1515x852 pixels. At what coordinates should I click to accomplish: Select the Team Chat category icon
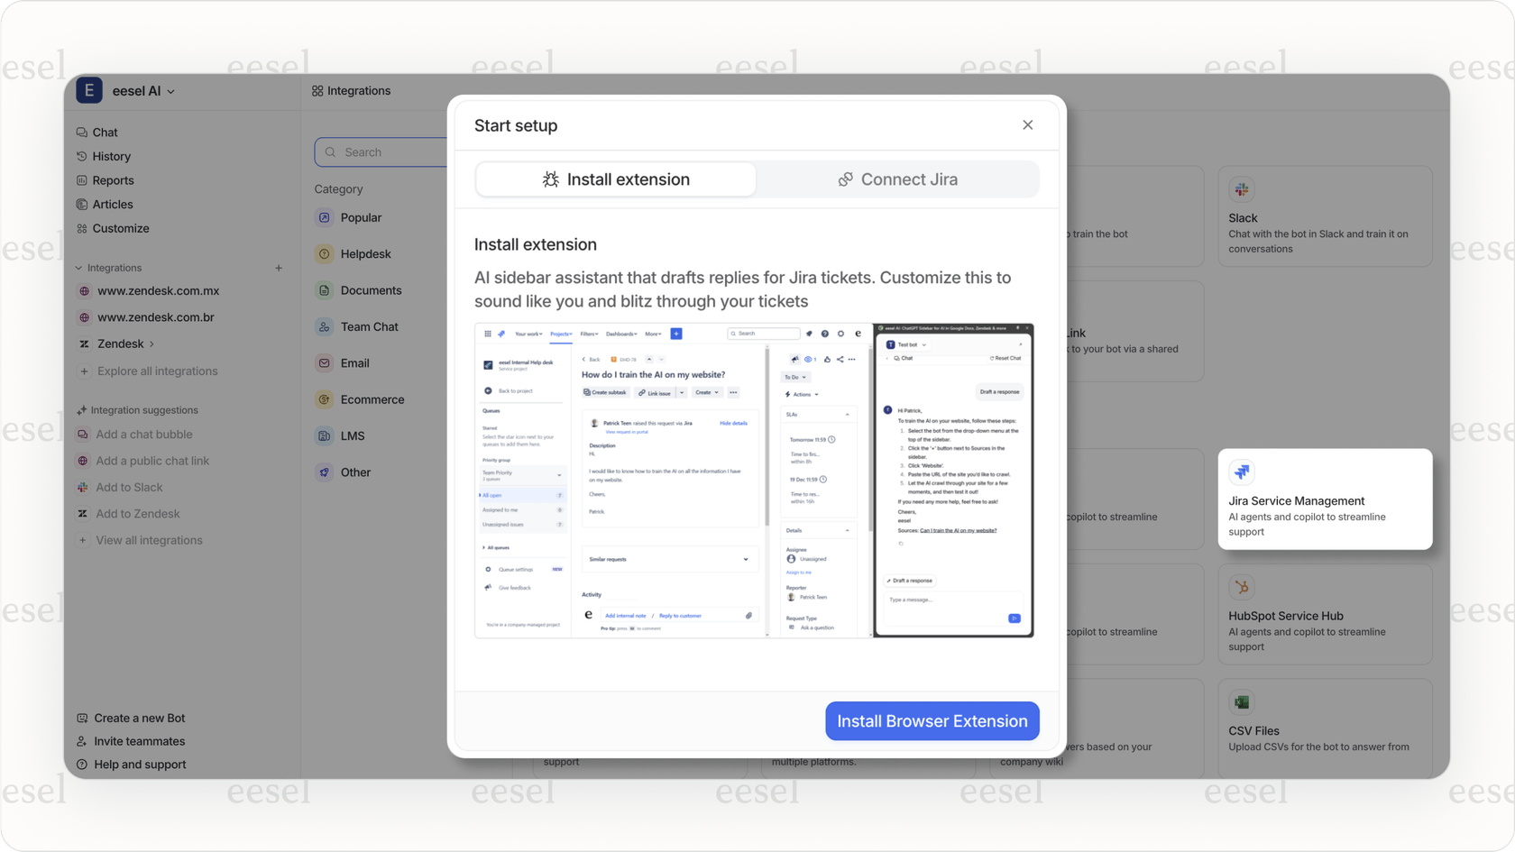tap(324, 326)
